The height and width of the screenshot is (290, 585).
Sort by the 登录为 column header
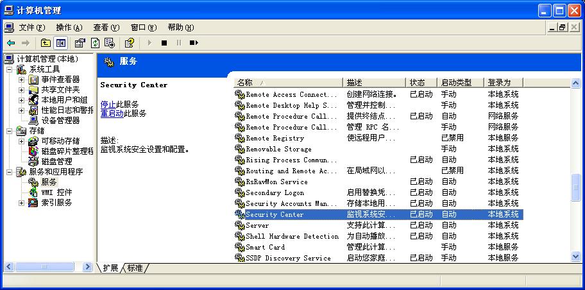[504, 83]
